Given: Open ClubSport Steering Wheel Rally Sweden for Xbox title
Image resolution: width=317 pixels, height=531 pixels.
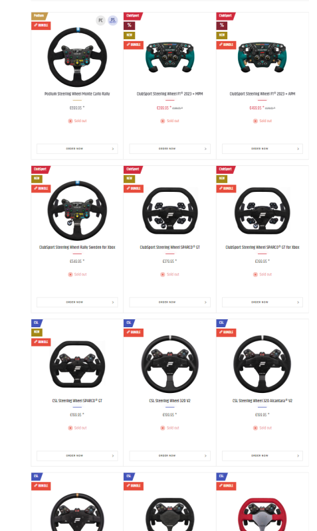Looking at the screenshot, I should tap(77, 247).
